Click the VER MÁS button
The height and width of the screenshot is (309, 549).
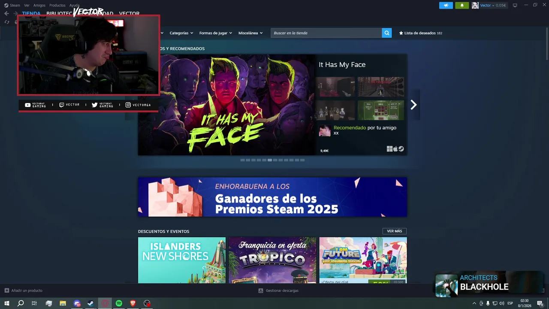coord(395,231)
